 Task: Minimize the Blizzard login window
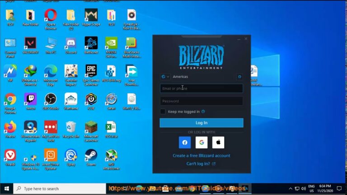pos(239,39)
